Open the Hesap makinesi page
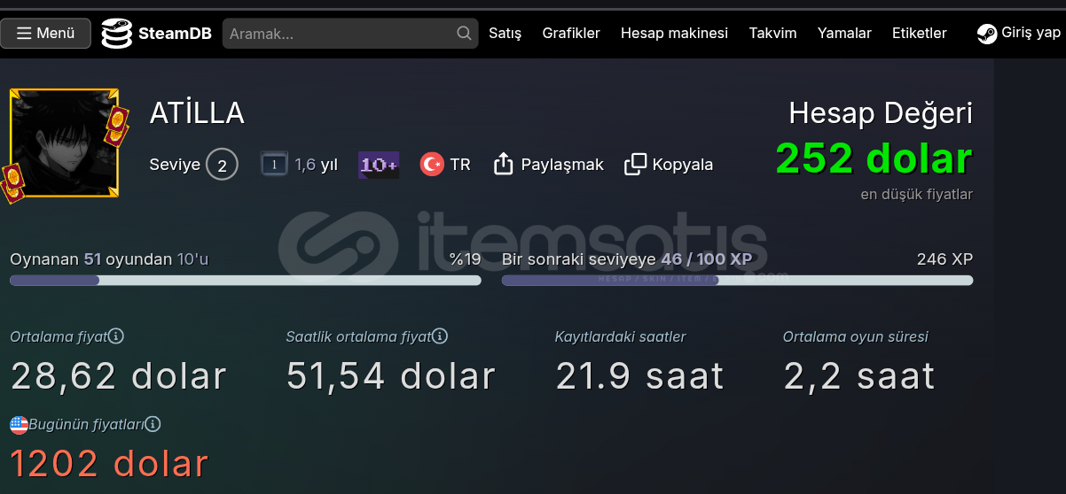1066x494 pixels. tap(674, 34)
